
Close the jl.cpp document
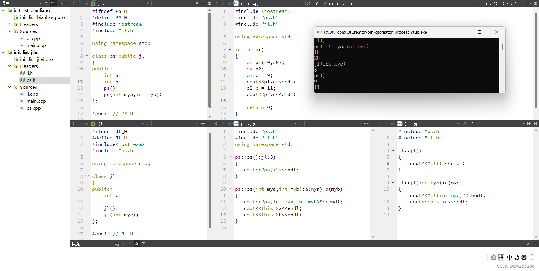[464, 123]
